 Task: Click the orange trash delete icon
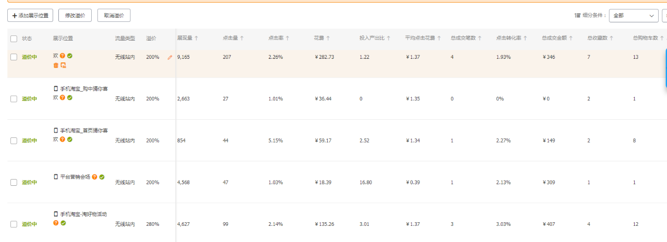[x=56, y=65]
